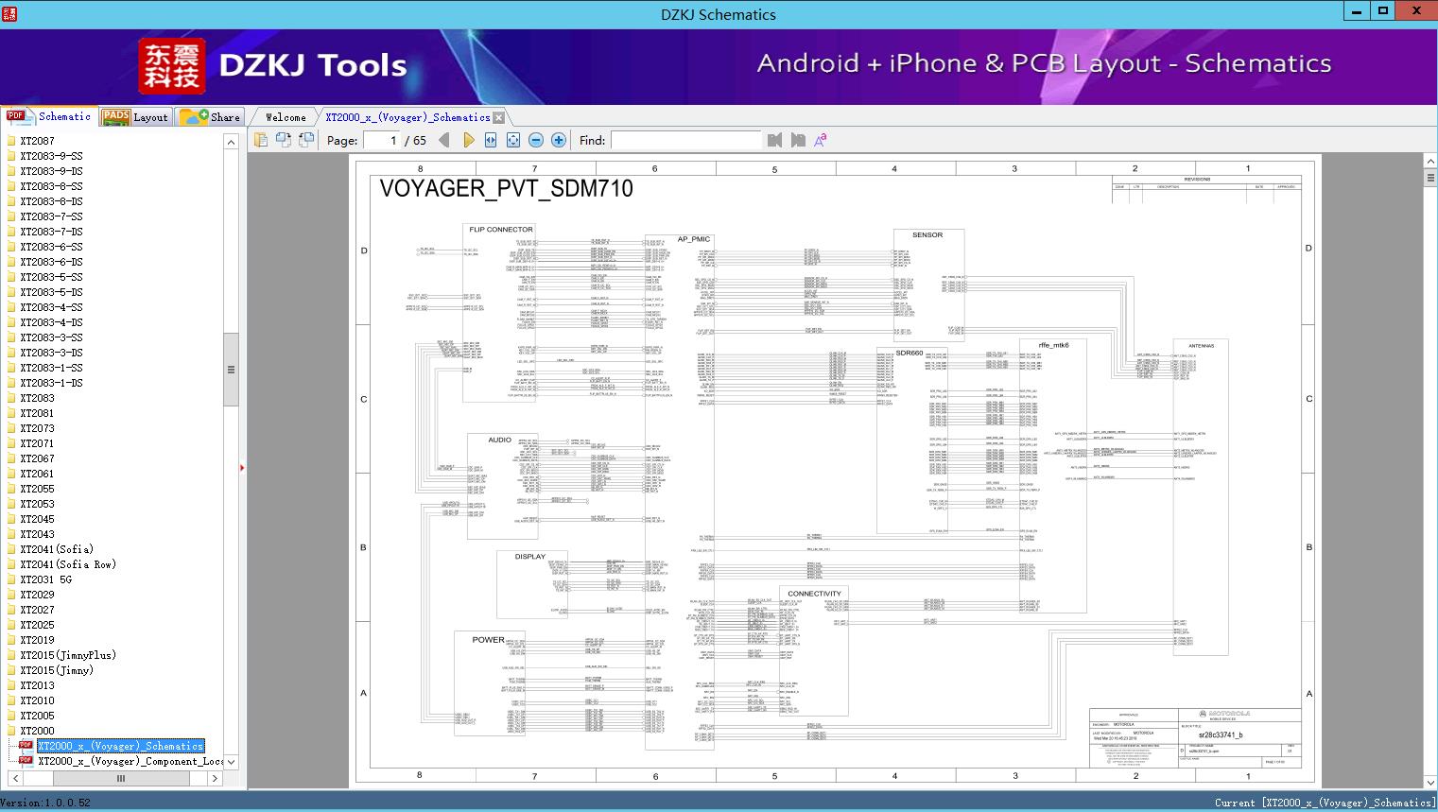The image size is (1438, 812).
Task: Close the XT2000_x_(Voyager)_Schematics tab
Action: coord(499,117)
